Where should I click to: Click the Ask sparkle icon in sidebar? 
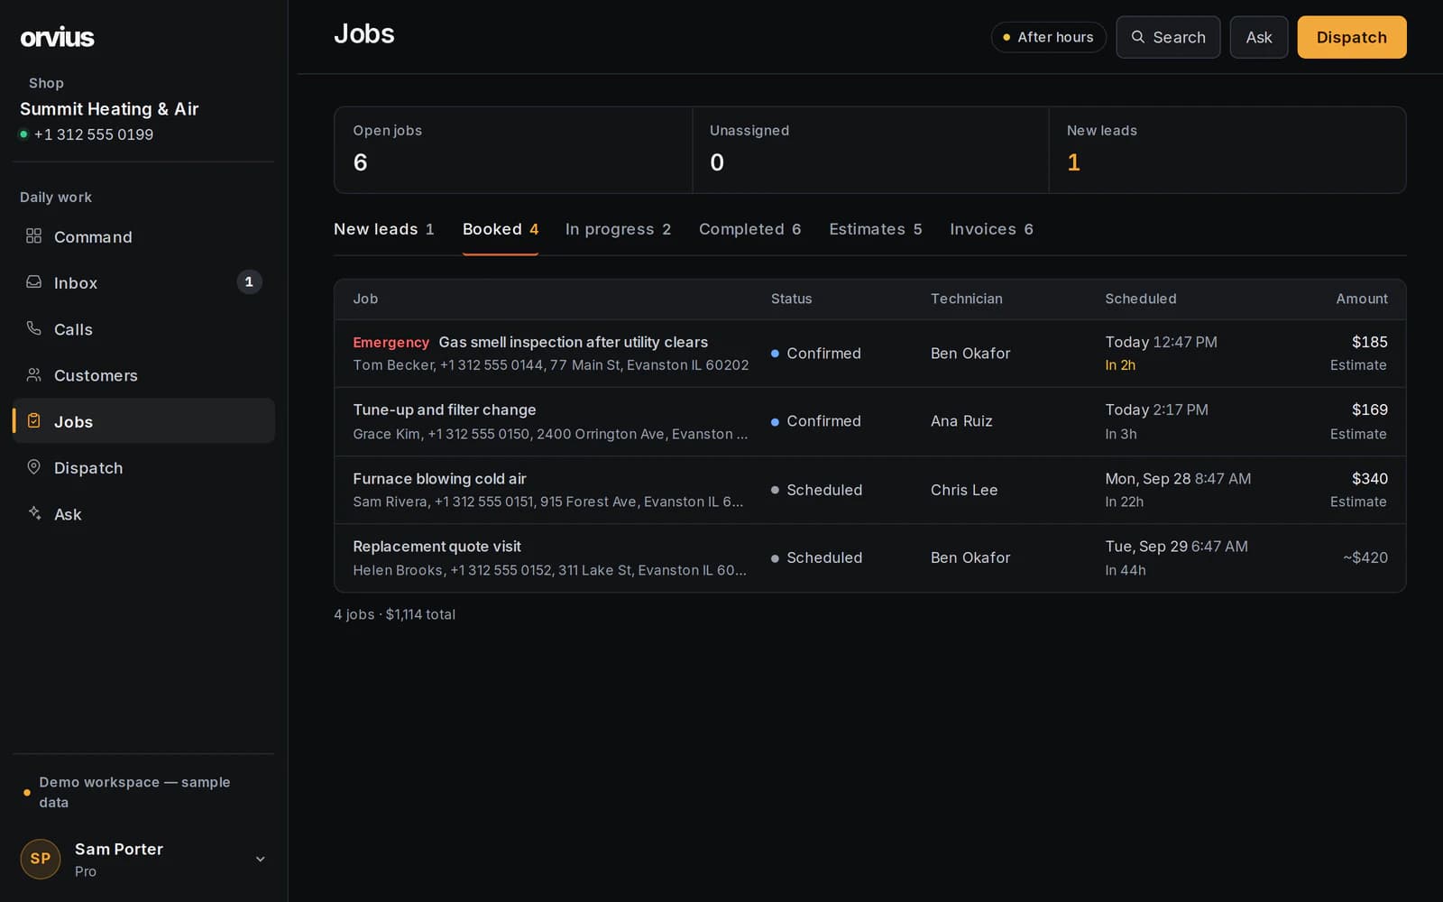33,512
